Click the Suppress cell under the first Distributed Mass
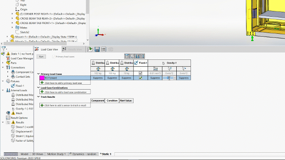 pos(98,78)
